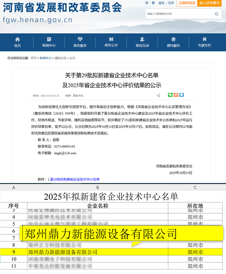Share article via green WeChat icon
Image resolution: width=226 pixels, height=274 pixels.
170,95
